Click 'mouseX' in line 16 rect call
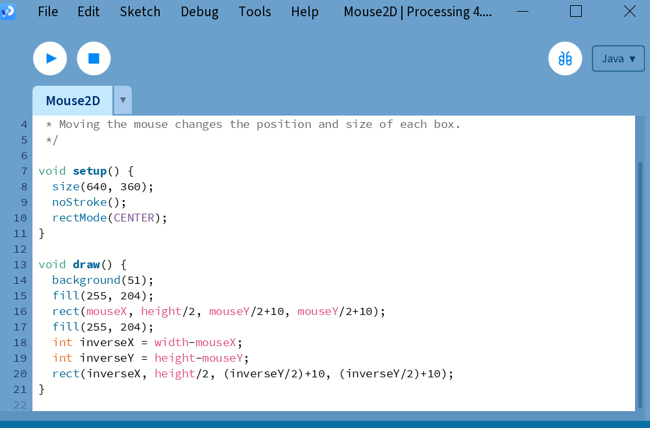The height and width of the screenshot is (428, 650). [106, 312]
